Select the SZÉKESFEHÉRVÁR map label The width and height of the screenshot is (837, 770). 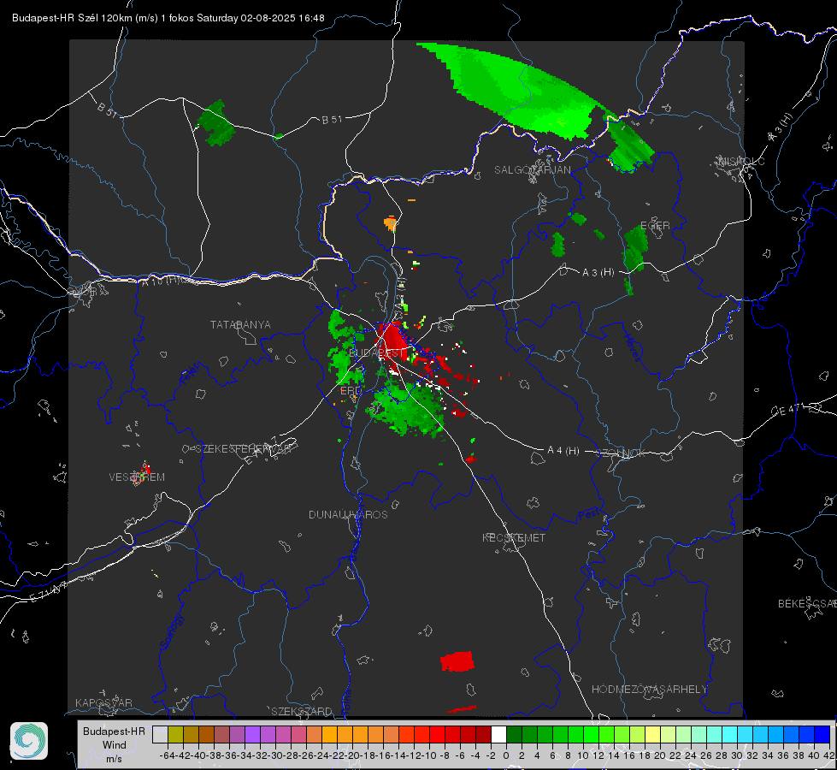(x=243, y=448)
